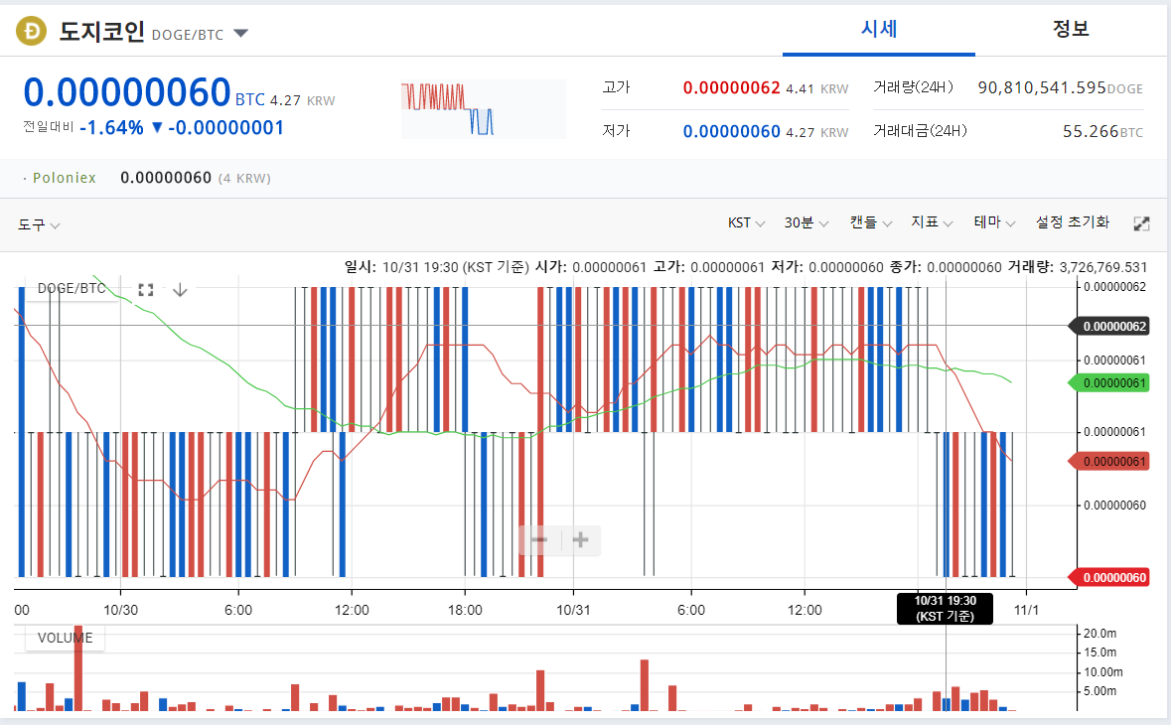Screen dimensions: 1171x725
Task: Zoom out chart with minus button
Action: point(539,540)
